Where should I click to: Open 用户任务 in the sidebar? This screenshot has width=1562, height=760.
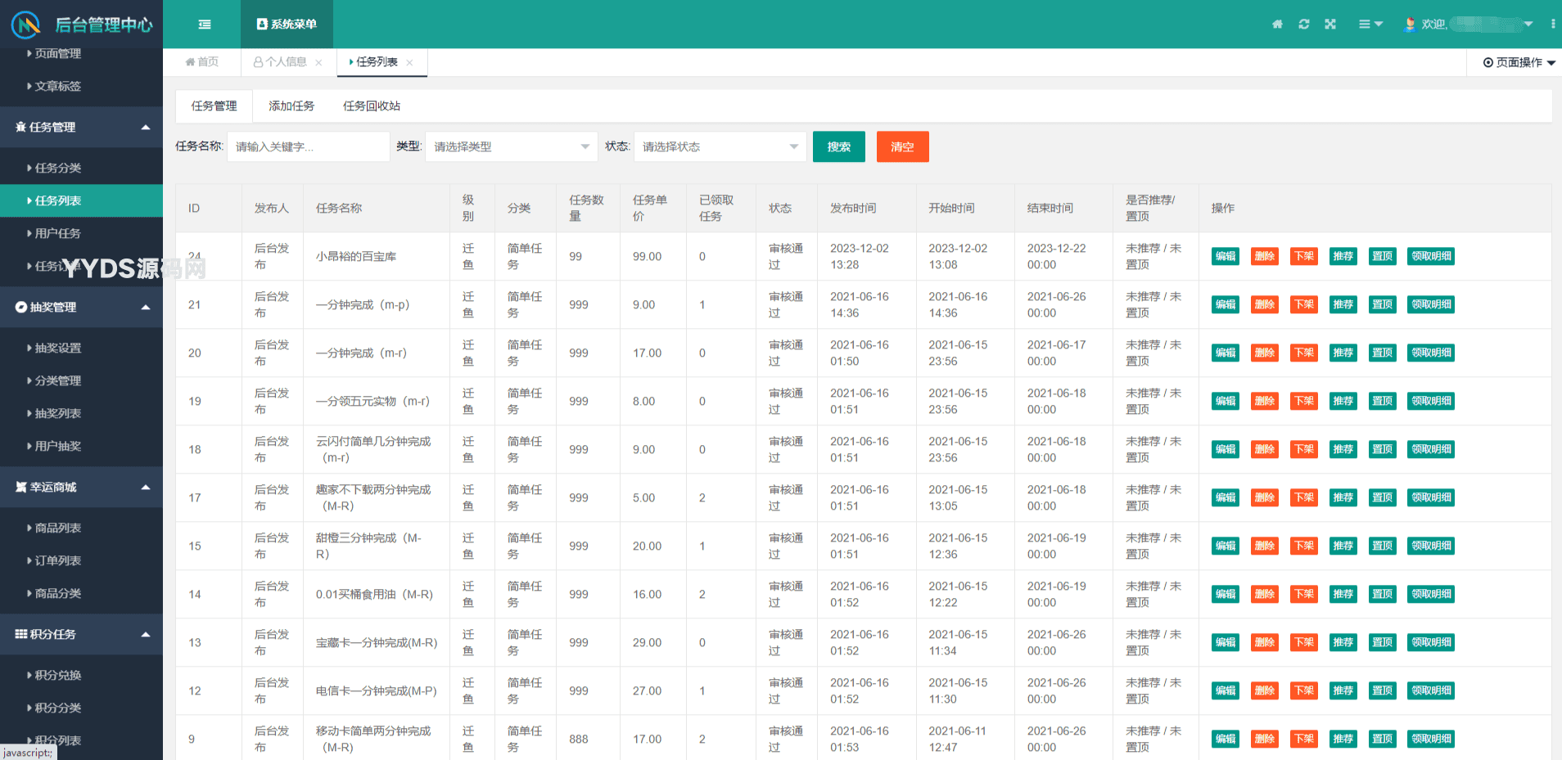point(82,233)
